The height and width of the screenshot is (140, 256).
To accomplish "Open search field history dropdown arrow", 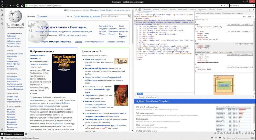I will click(x=253, y=6).
